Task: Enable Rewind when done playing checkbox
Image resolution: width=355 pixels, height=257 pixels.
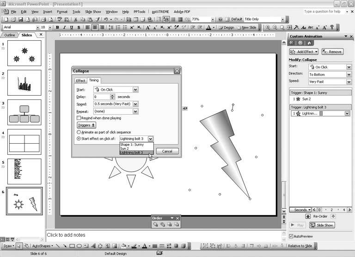Action: click(x=79, y=118)
